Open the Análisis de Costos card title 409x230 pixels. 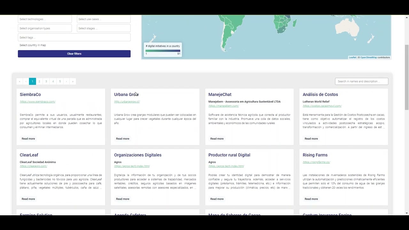(320, 95)
